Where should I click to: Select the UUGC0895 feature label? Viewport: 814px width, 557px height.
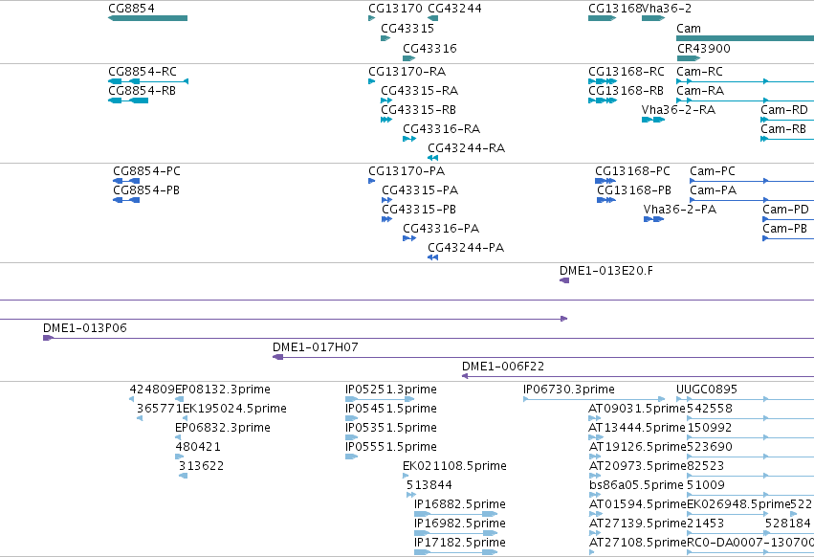point(707,390)
